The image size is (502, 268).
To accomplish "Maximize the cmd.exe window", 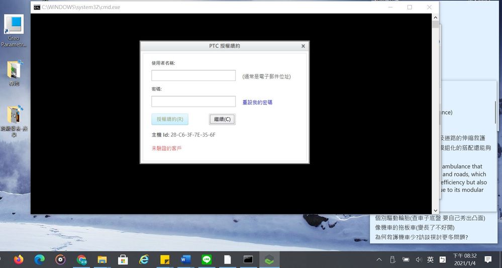I will point(410,7).
